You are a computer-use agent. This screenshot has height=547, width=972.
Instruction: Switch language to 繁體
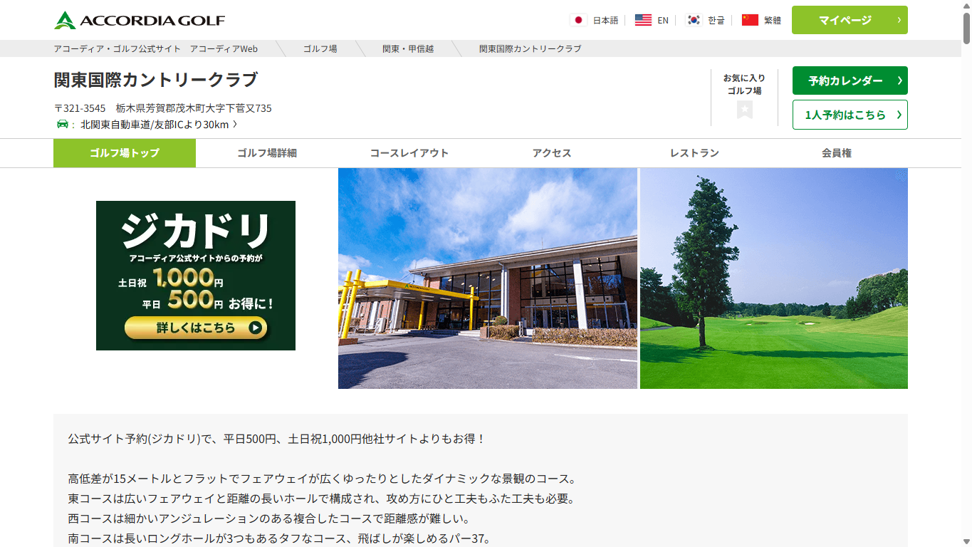tap(773, 20)
